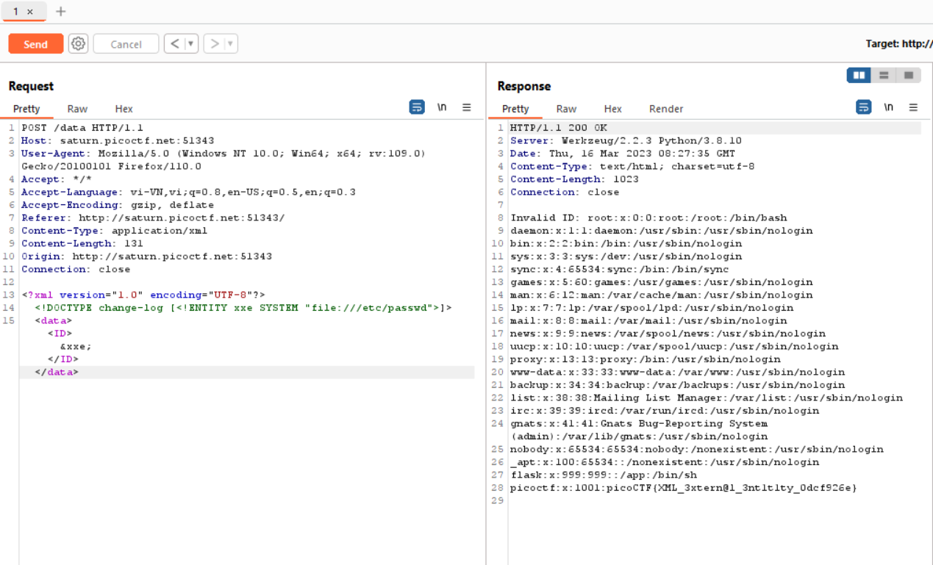
Task: Switch Response view to Hex tab
Action: pos(612,109)
